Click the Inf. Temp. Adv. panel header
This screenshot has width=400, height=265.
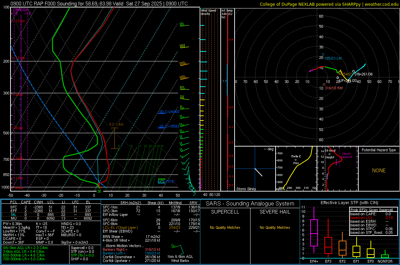(227, 14)
